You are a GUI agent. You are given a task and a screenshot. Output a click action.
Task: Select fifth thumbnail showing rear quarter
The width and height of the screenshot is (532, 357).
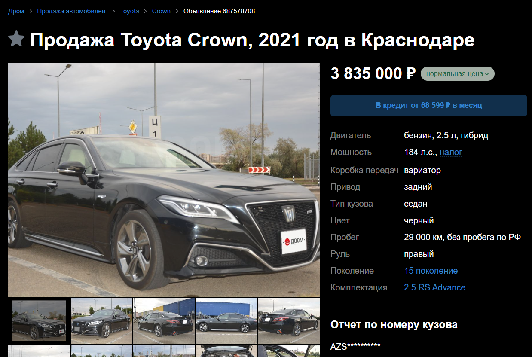click(289, 320)
